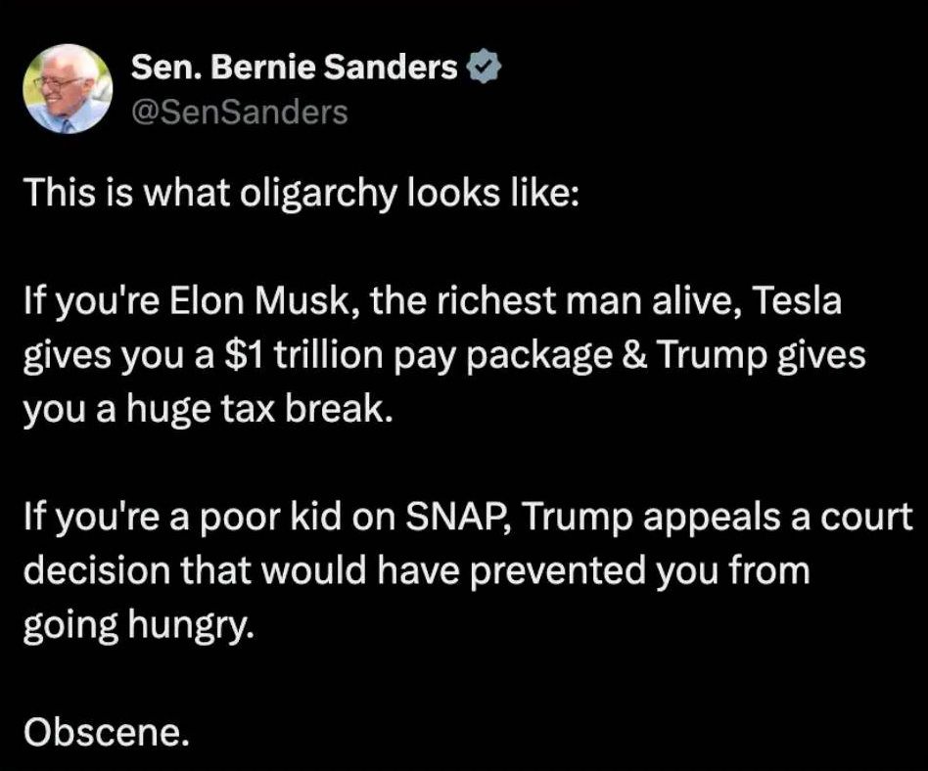Click the words "poor kid" in the tweet
The image size is (928, 771).
coord(272,518)
